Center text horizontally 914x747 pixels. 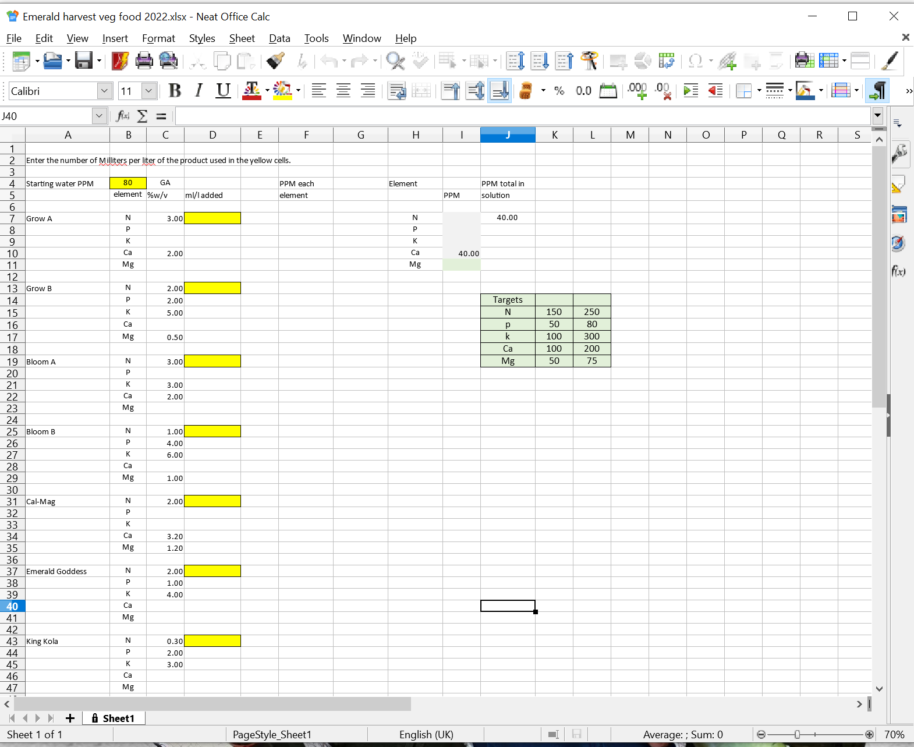coord(343,91)
